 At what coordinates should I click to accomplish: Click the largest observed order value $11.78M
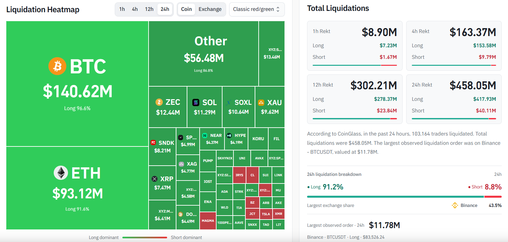point(384,225)
